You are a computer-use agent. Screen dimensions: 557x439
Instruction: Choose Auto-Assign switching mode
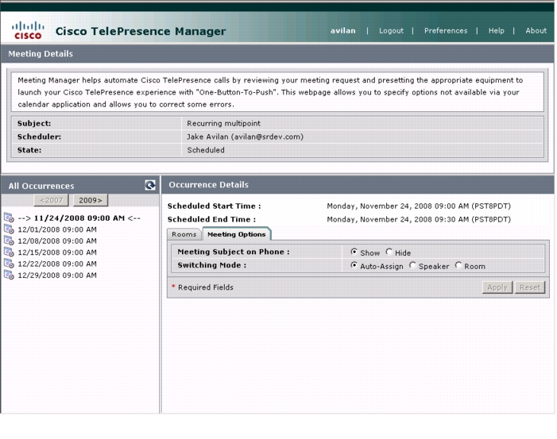[x=354, y=265]
